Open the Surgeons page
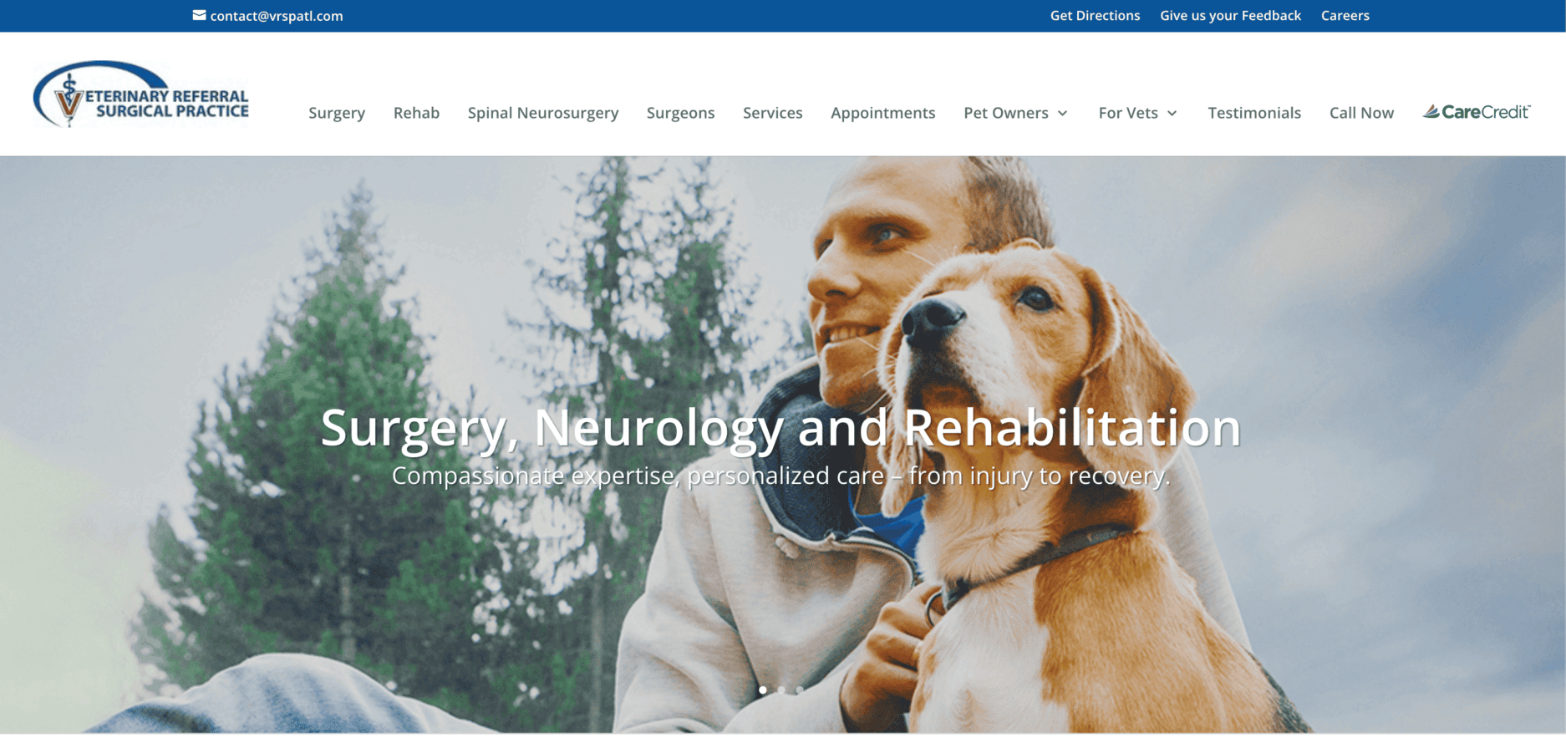The height and width of the screenshot is (738, 1566). 680,113
